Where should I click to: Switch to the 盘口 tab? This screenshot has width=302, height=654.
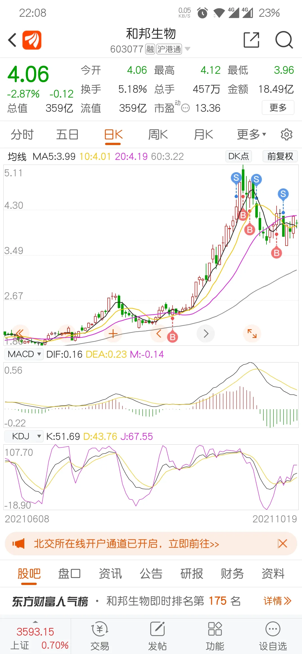70,574
